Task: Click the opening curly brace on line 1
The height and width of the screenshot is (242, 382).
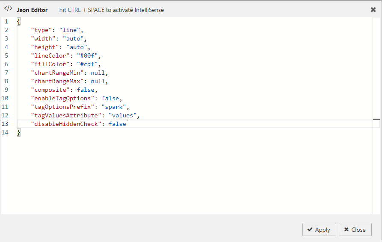Action: coord(18,21)
